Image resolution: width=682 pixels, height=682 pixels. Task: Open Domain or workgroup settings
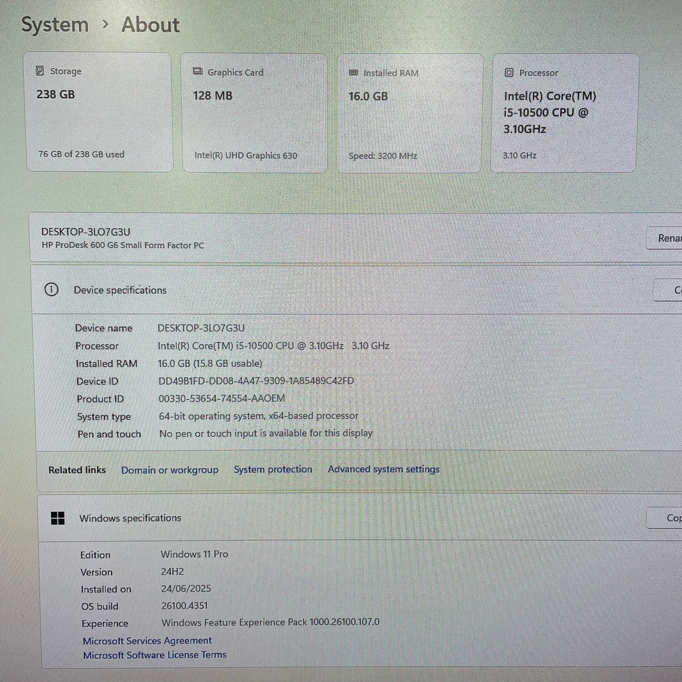[169, 470]
